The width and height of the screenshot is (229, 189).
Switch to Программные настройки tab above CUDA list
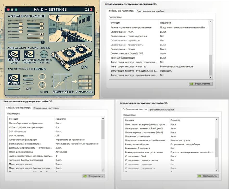46,108
